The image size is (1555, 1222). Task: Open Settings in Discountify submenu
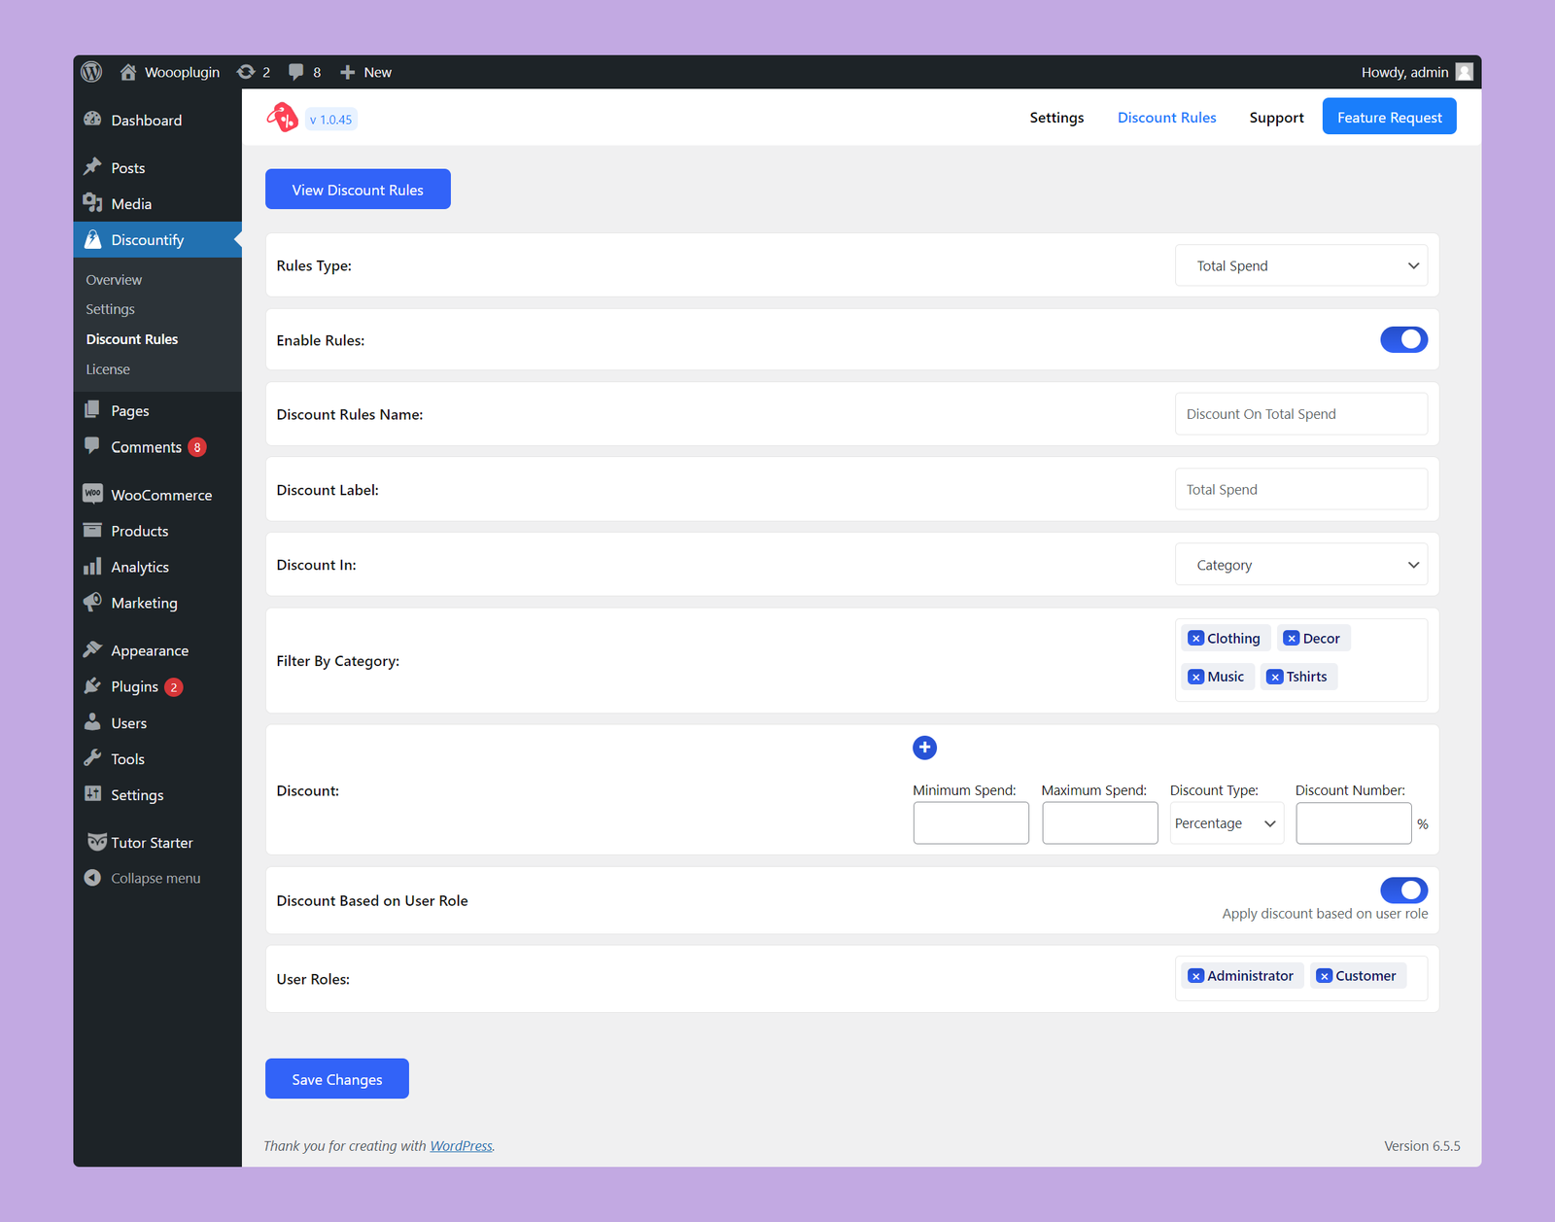pyautogui.click(x=110, y=309)
